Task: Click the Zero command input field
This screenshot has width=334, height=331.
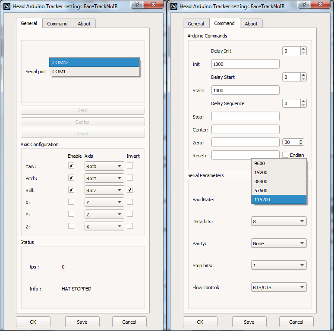Action: coord(246,142)
